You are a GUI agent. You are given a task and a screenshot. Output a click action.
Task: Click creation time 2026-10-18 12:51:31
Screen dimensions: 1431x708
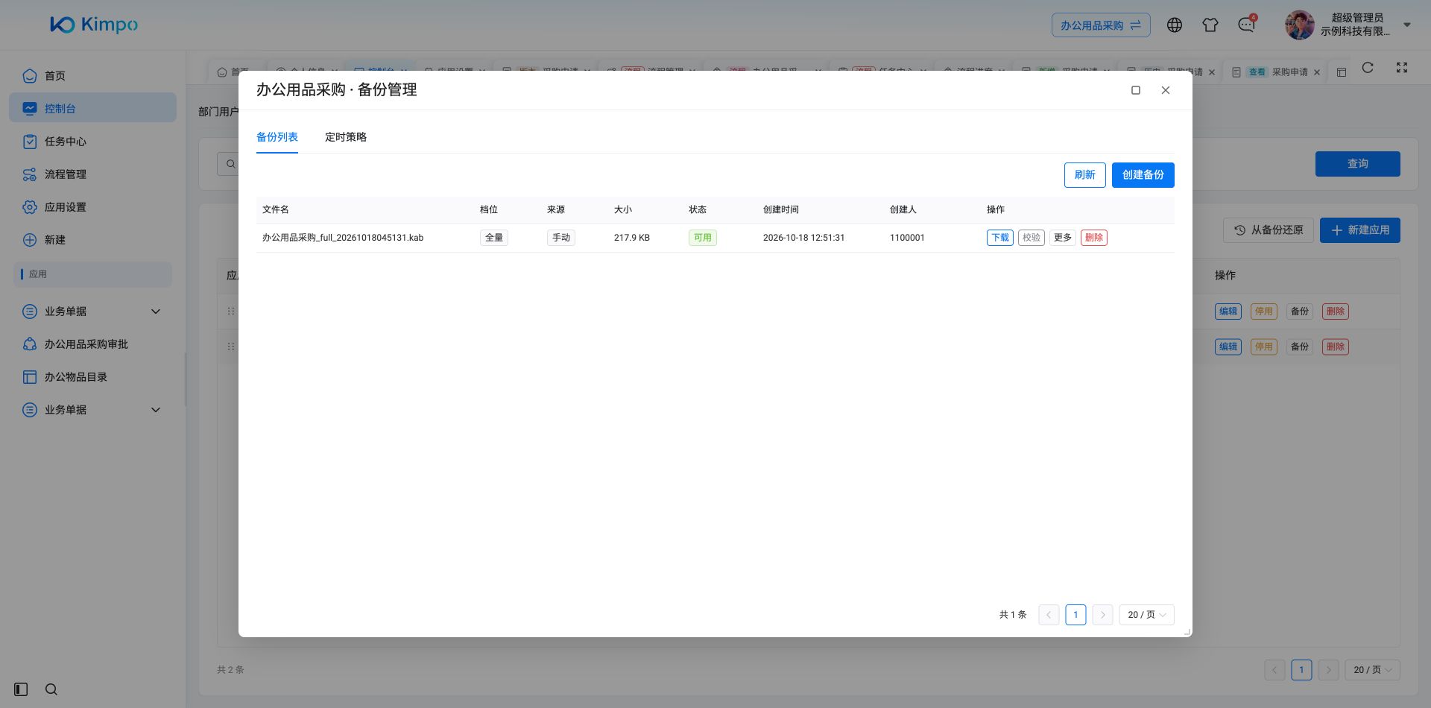(803, 238)
